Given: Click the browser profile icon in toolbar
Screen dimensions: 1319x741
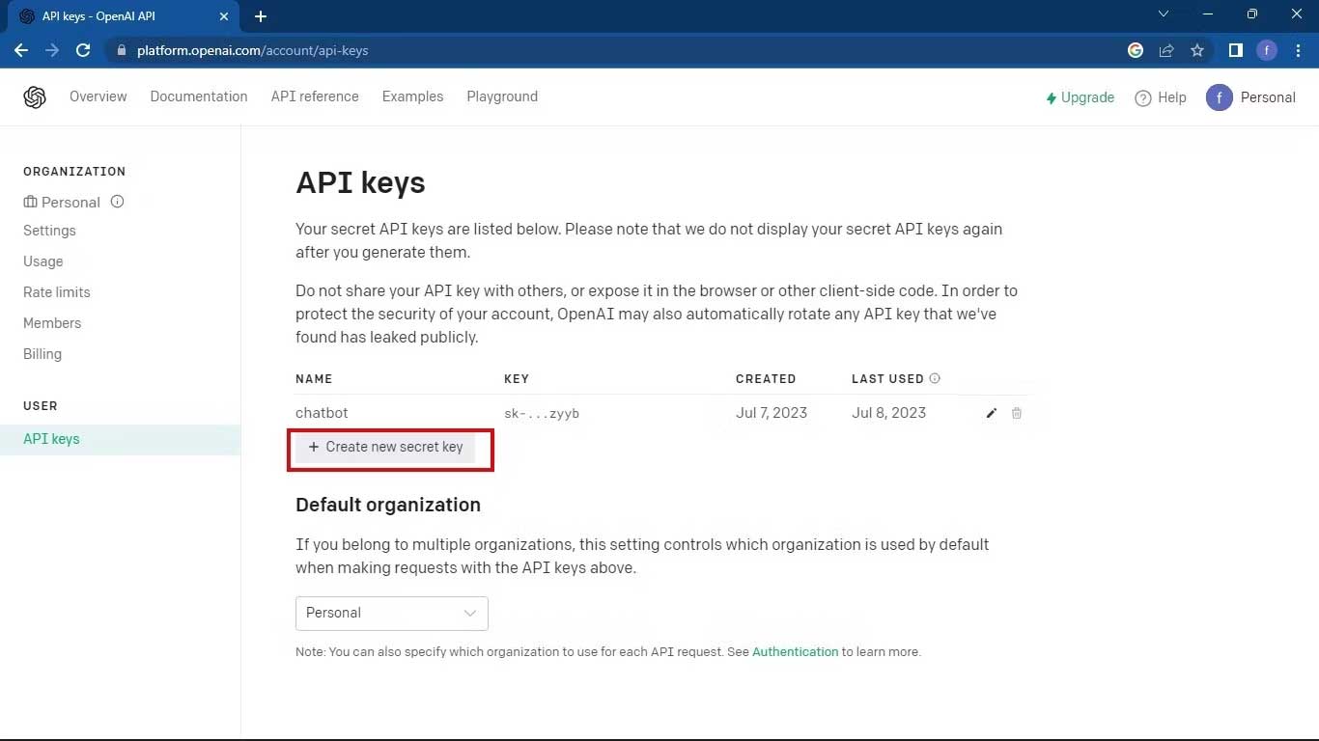Looking at the screenshot, I should pos(1267,50).
